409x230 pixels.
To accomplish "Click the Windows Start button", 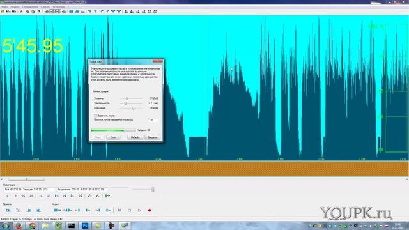I will click(6, 226).
